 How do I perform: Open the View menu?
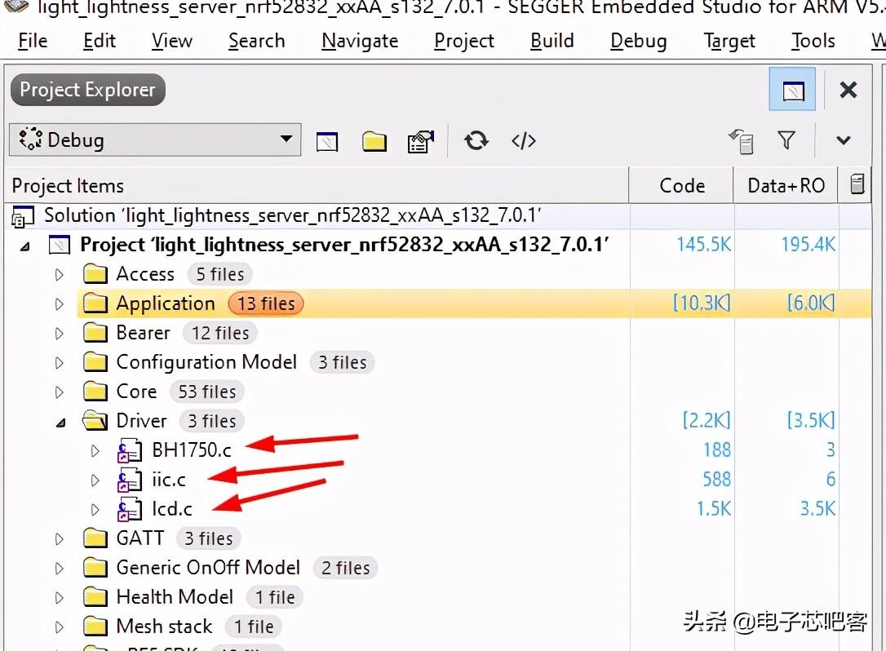pos(172,41)
